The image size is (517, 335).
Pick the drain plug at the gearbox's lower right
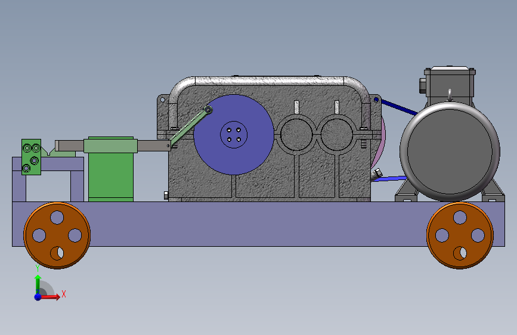pyautogui.click(x=376, y=174)
